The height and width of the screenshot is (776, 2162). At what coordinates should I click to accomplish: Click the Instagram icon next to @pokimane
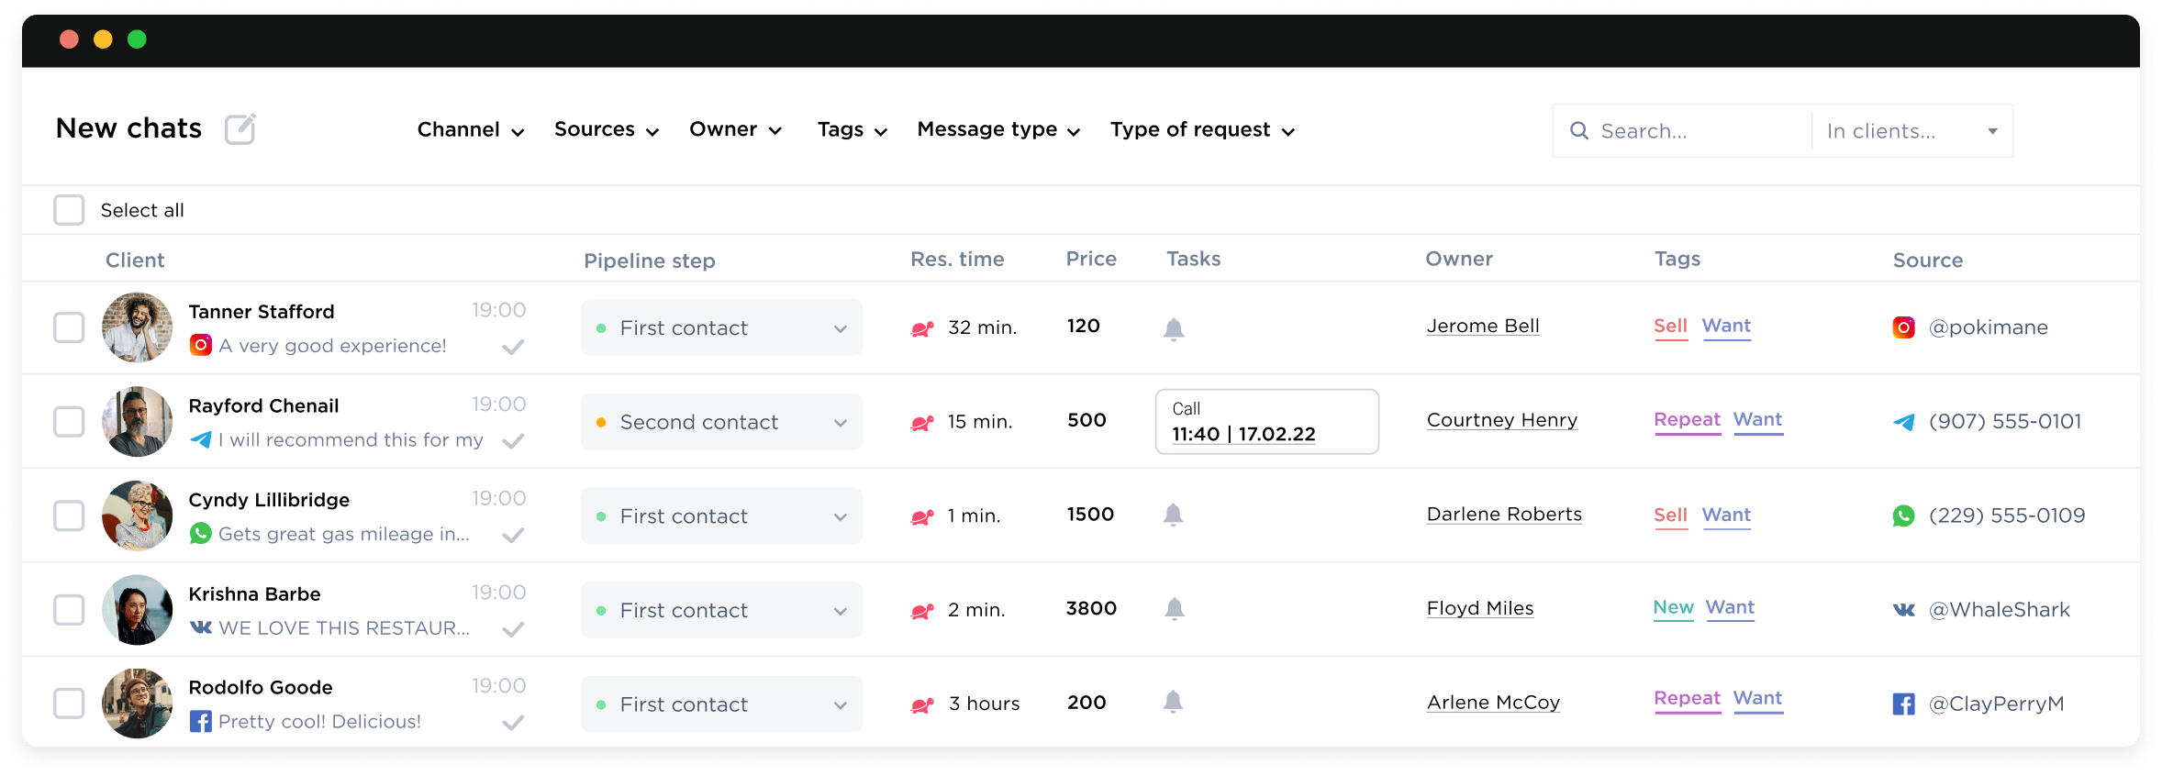1904,327
